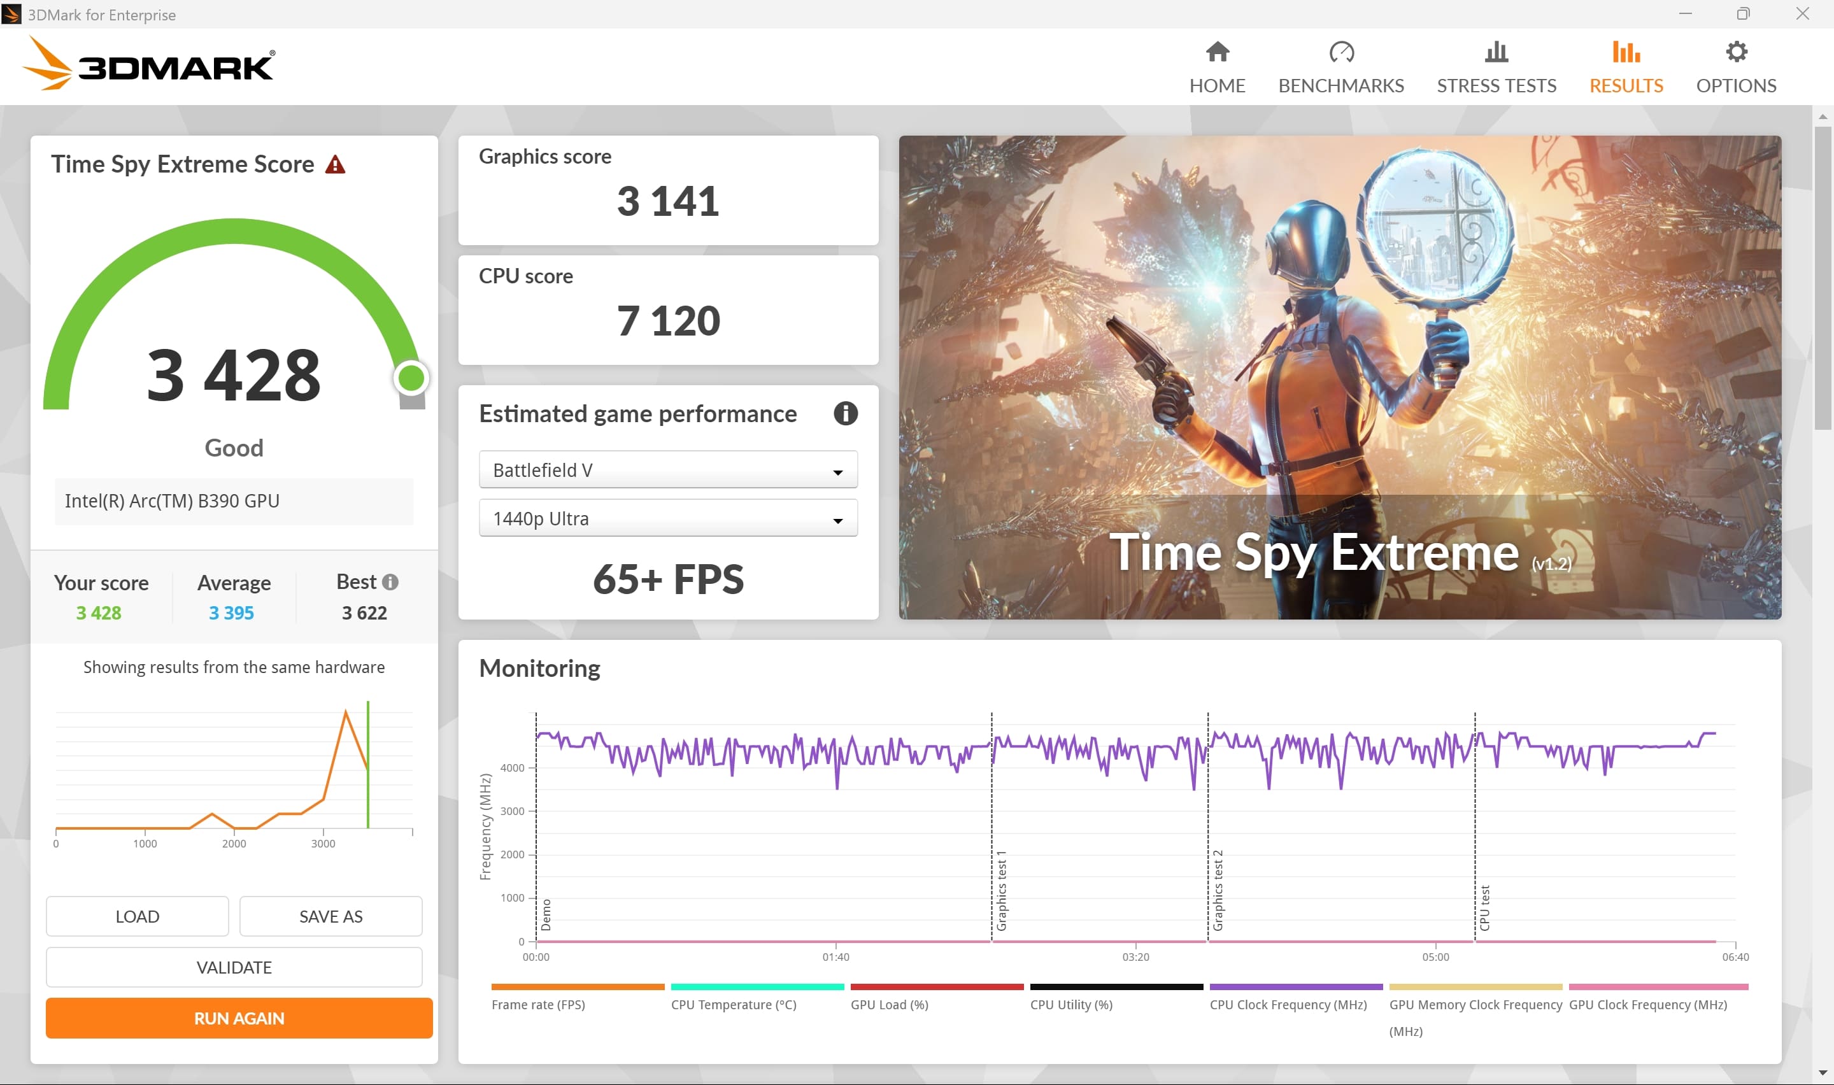Click the LOAD button
Screen dimensions: 1834x1085
click(137, 916)
